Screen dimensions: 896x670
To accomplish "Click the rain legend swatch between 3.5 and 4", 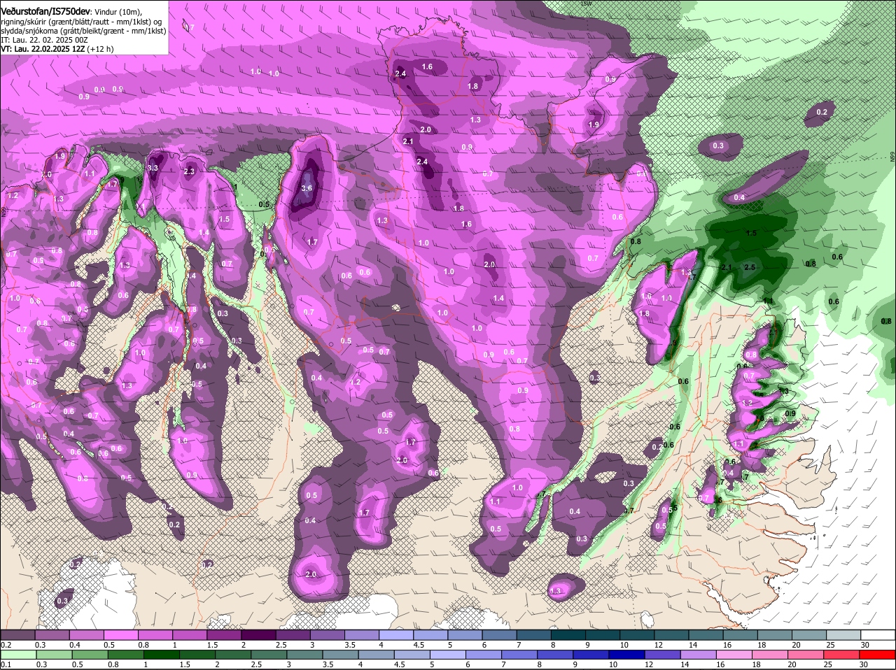I will click(x=342, y=655).
